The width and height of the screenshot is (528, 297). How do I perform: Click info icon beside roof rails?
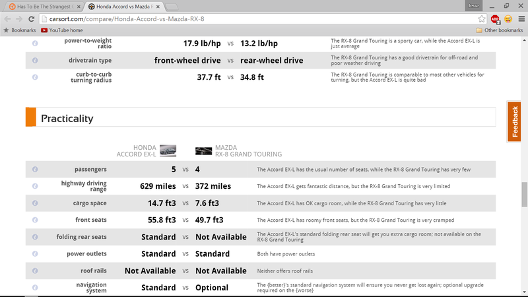click(x=35, y=271)
